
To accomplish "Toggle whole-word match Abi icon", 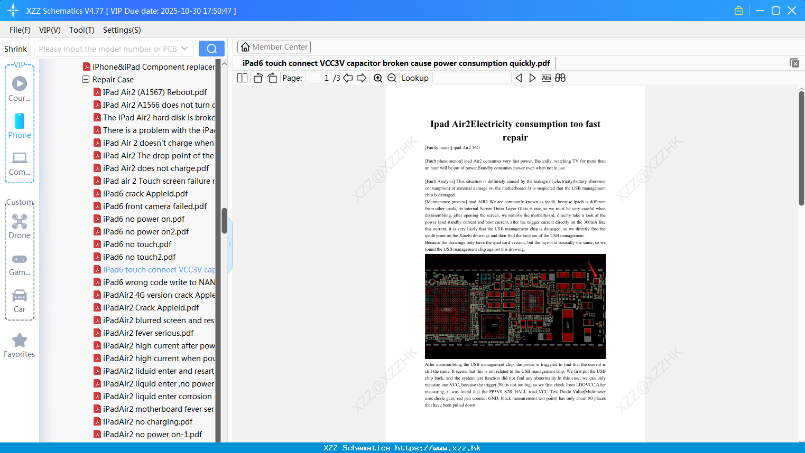I will pyautogui.click(x=547, y=78).
